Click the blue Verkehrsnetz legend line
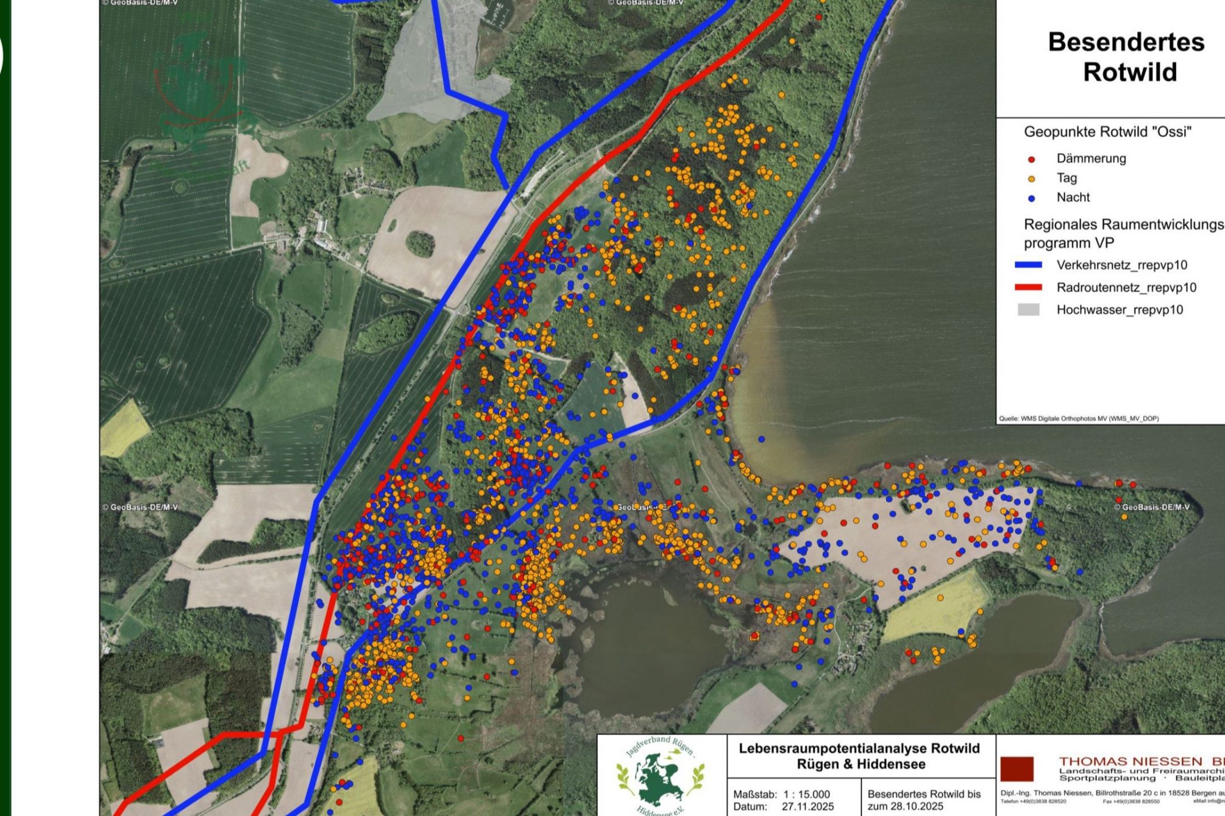This screenshot has height=816, width=1225. 1028,266
